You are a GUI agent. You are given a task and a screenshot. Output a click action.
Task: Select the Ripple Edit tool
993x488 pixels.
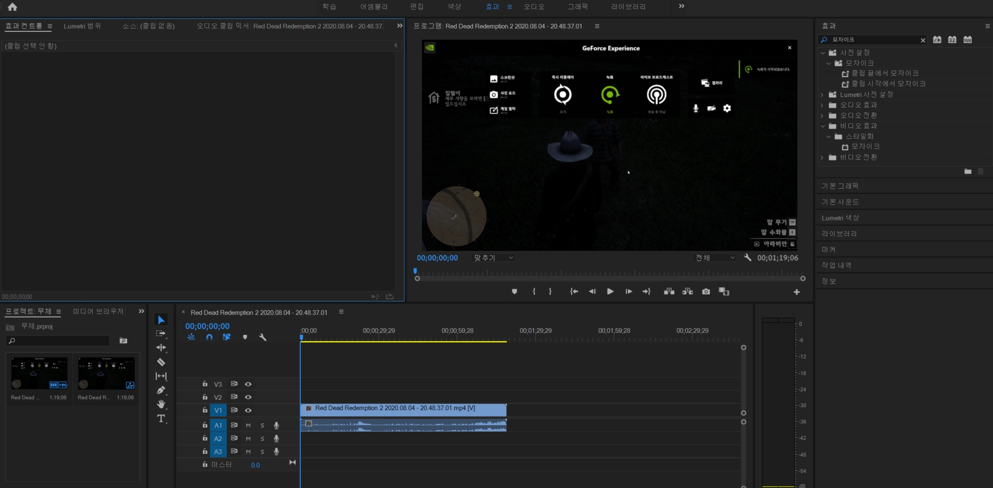[x=161, y=347]
